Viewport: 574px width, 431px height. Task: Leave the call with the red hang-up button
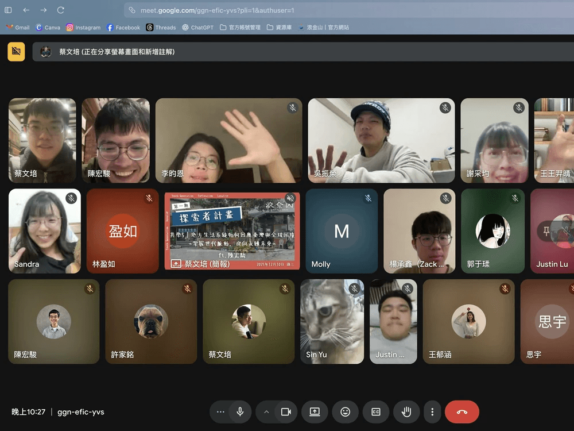pyautogui.click(x=462, y=412)
